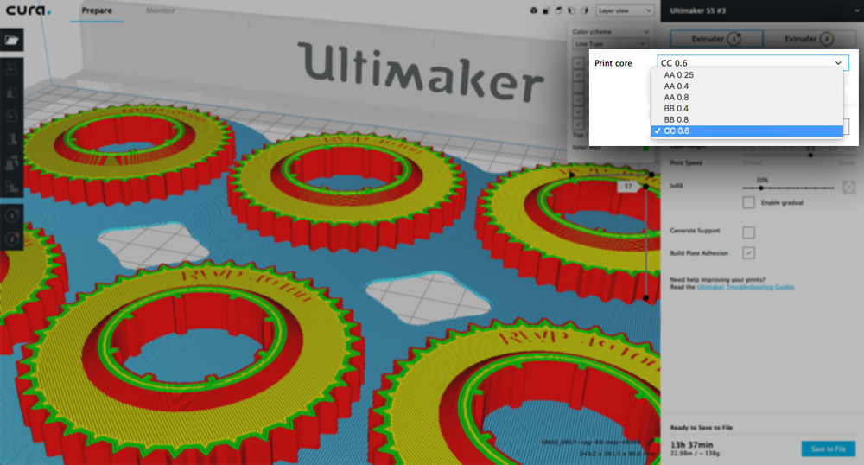Choose AA 0.4 from Print core list

point(677,86)
